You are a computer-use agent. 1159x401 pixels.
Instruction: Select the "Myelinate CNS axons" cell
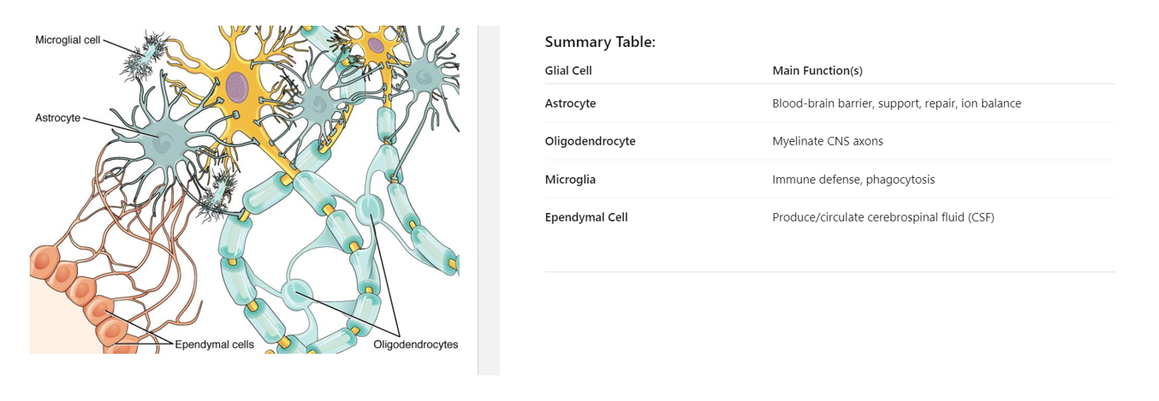point(827,141)
